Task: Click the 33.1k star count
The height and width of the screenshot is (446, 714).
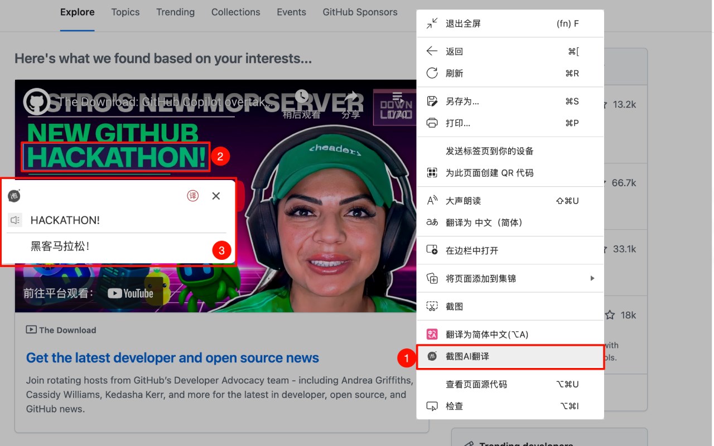Action: (x=624, y=249)
